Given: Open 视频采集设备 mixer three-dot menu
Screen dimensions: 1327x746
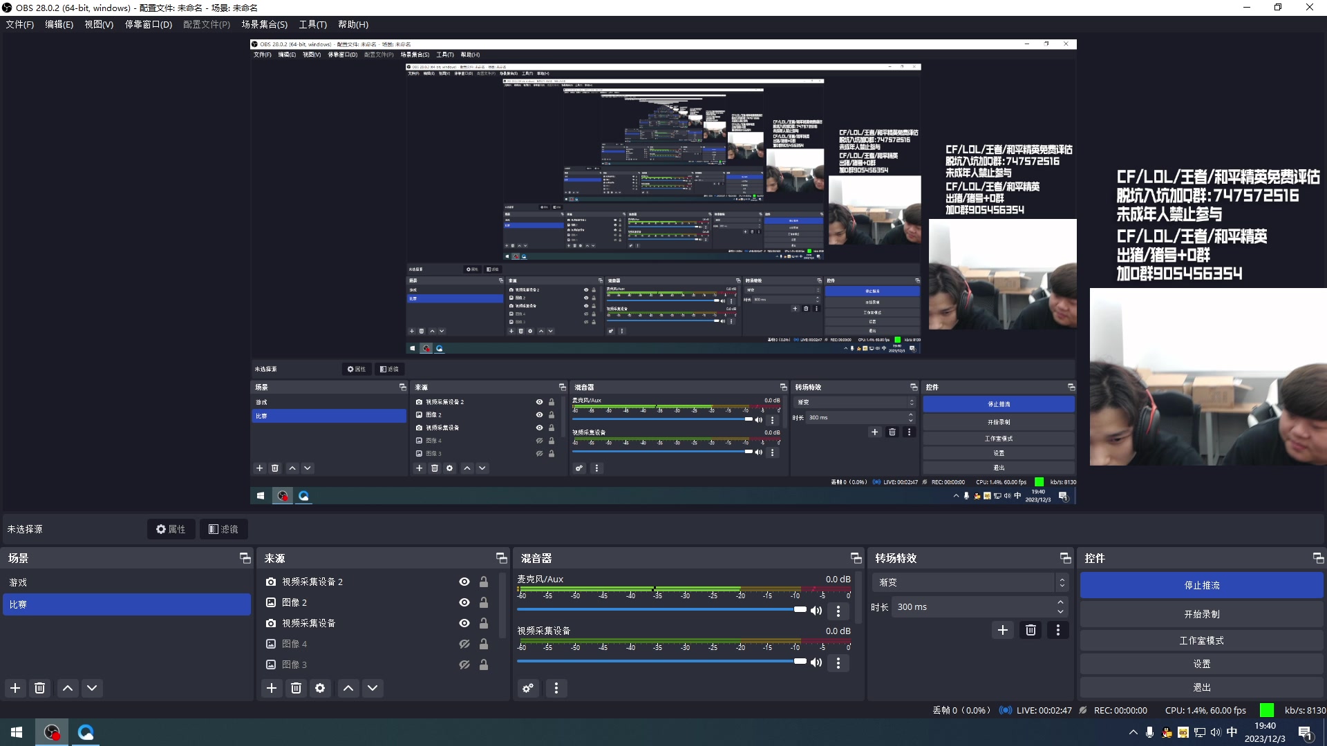Looking at the screenshot, I should (838, 663).
